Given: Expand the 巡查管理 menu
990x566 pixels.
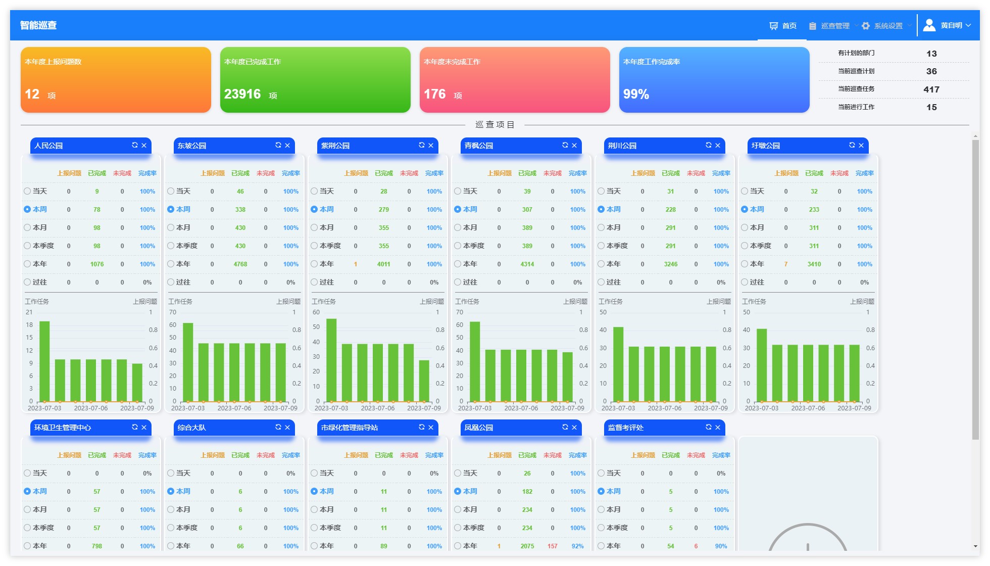Looking at the screenshot, I should pyautogui.click(x=834, y=26).
